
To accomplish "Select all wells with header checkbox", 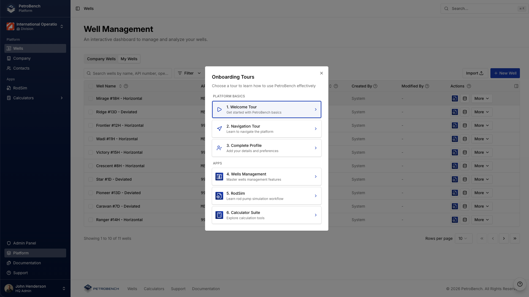I will coord(91,86).
